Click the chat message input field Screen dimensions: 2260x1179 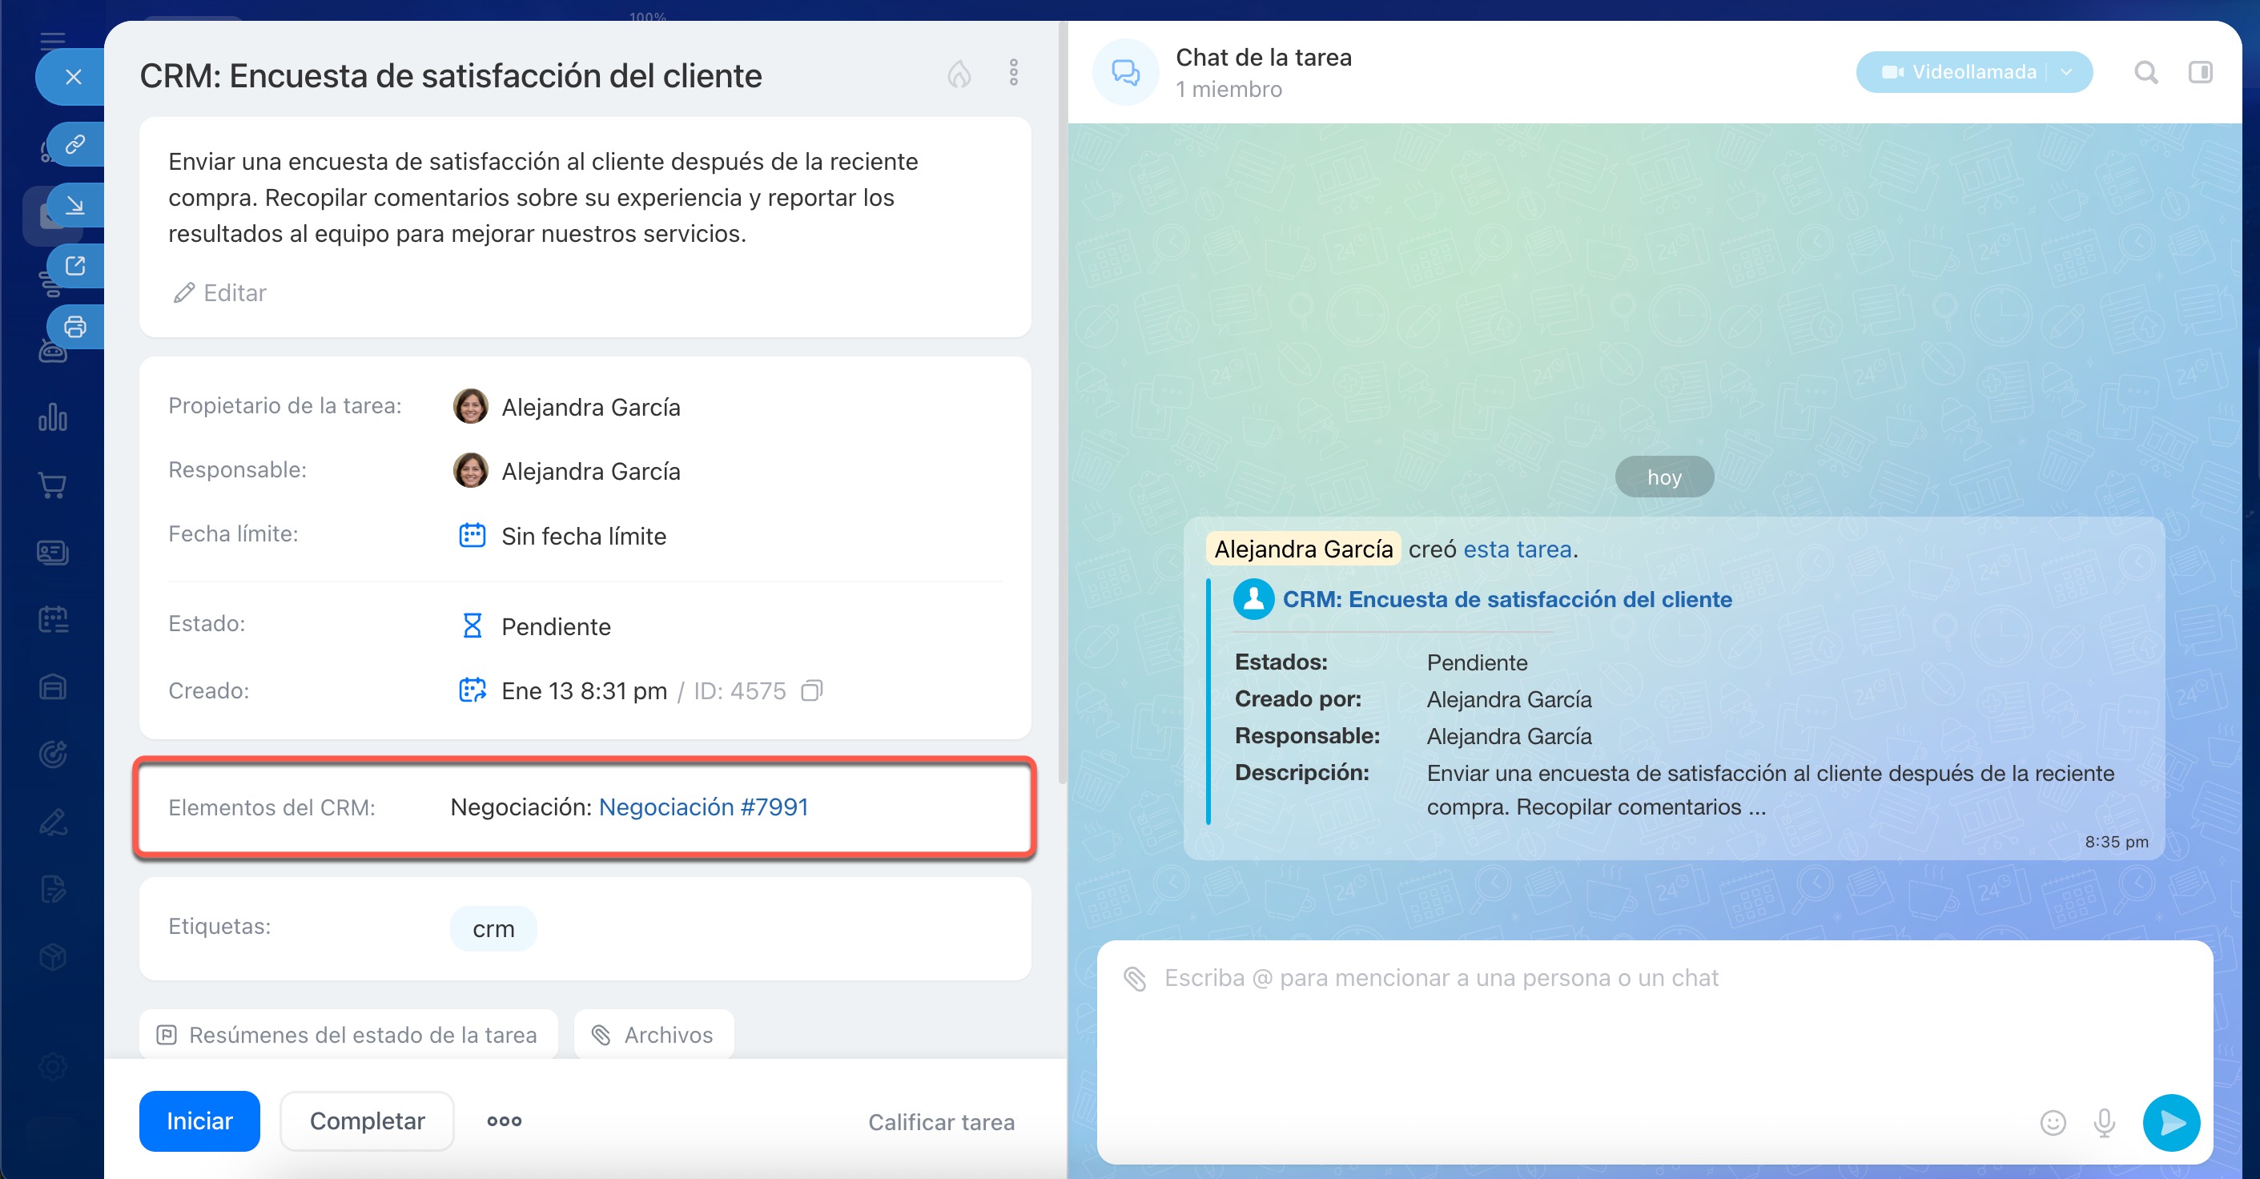[x=1579, y=1026]
